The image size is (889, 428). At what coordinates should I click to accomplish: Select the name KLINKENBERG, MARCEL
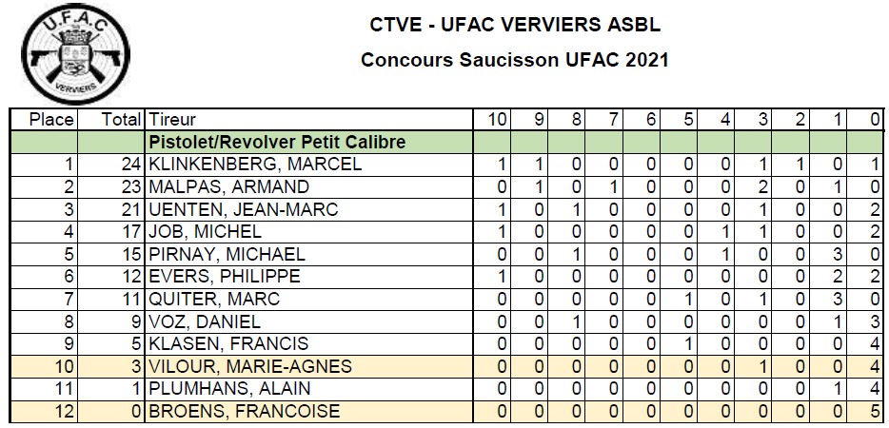point(255,165)
